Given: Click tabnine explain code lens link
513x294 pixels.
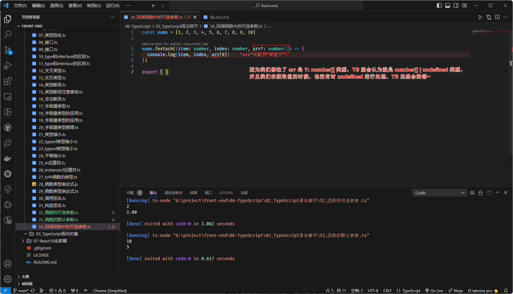Looking at the screenshot, I should tap(176, 44).
